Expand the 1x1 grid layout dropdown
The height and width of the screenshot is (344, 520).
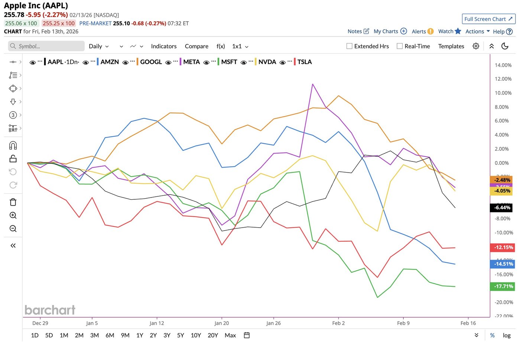[240, 46]
